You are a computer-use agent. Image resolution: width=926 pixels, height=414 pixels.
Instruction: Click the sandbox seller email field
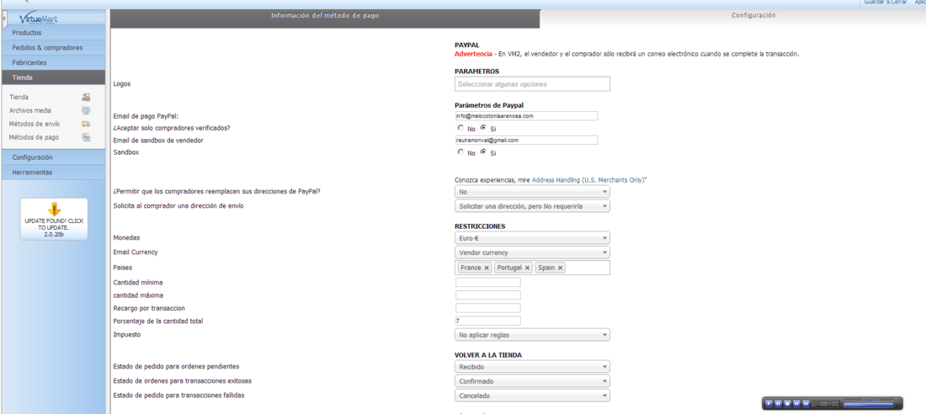click(x=527, y=140)
